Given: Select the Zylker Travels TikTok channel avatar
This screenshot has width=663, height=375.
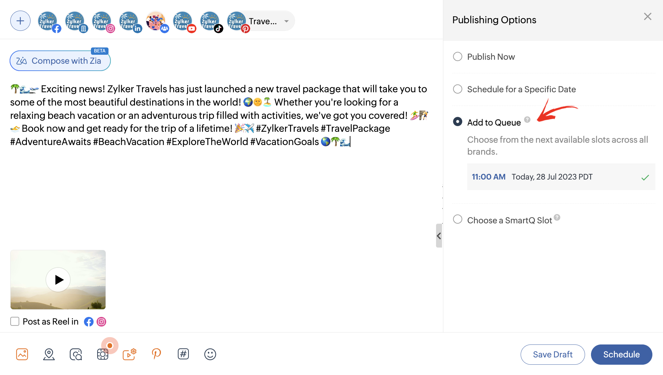Looking at the screenshot, I should coord(210,21).
